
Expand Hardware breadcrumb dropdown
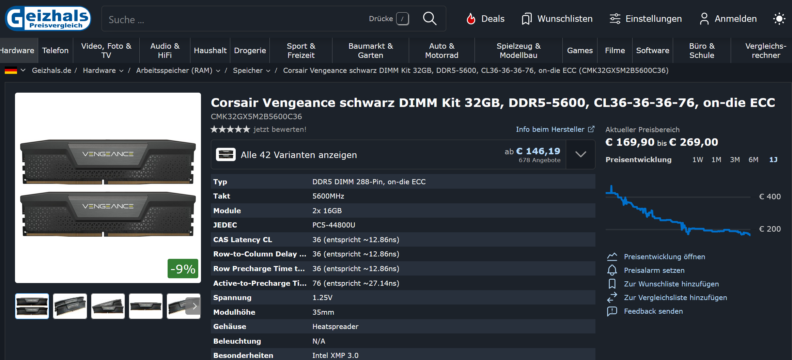(x=121, y=71)
